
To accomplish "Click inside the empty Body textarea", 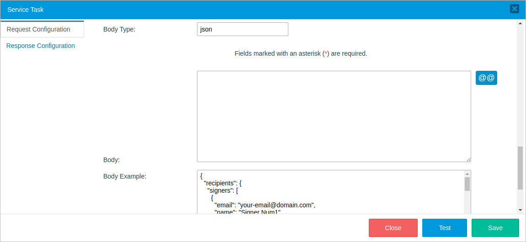I will pos(334,116).
